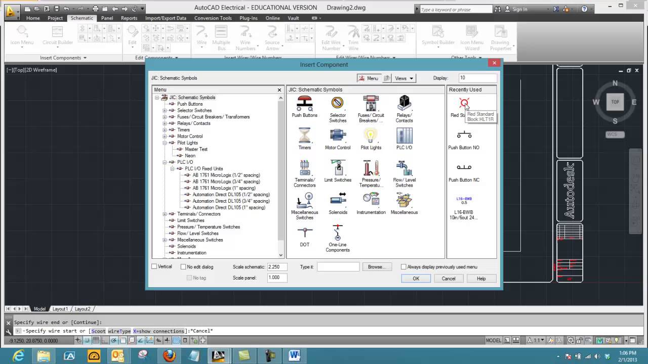648x364 pixels.
Task: Choose the Motor Control icon
Action: pyautogui.click(x=338, y=135)
